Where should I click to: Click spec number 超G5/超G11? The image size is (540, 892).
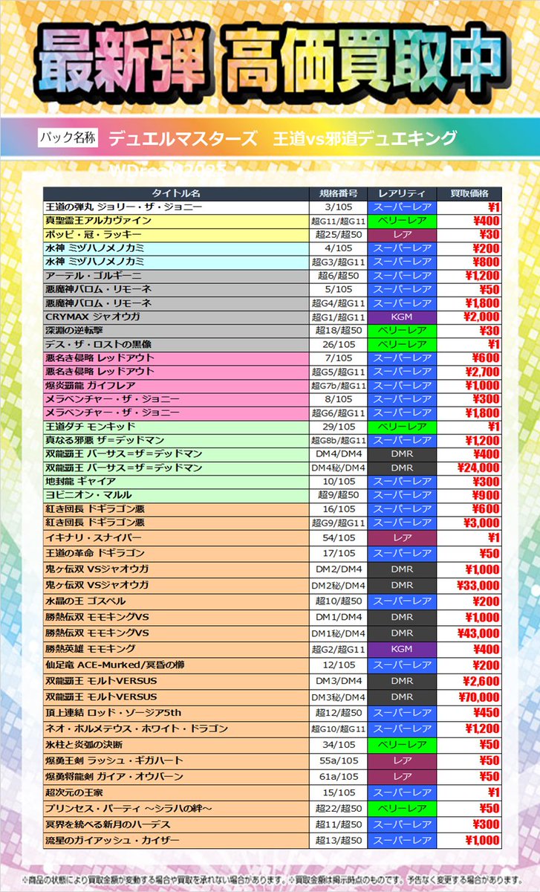pyautogui.click(x=338, y=372)
